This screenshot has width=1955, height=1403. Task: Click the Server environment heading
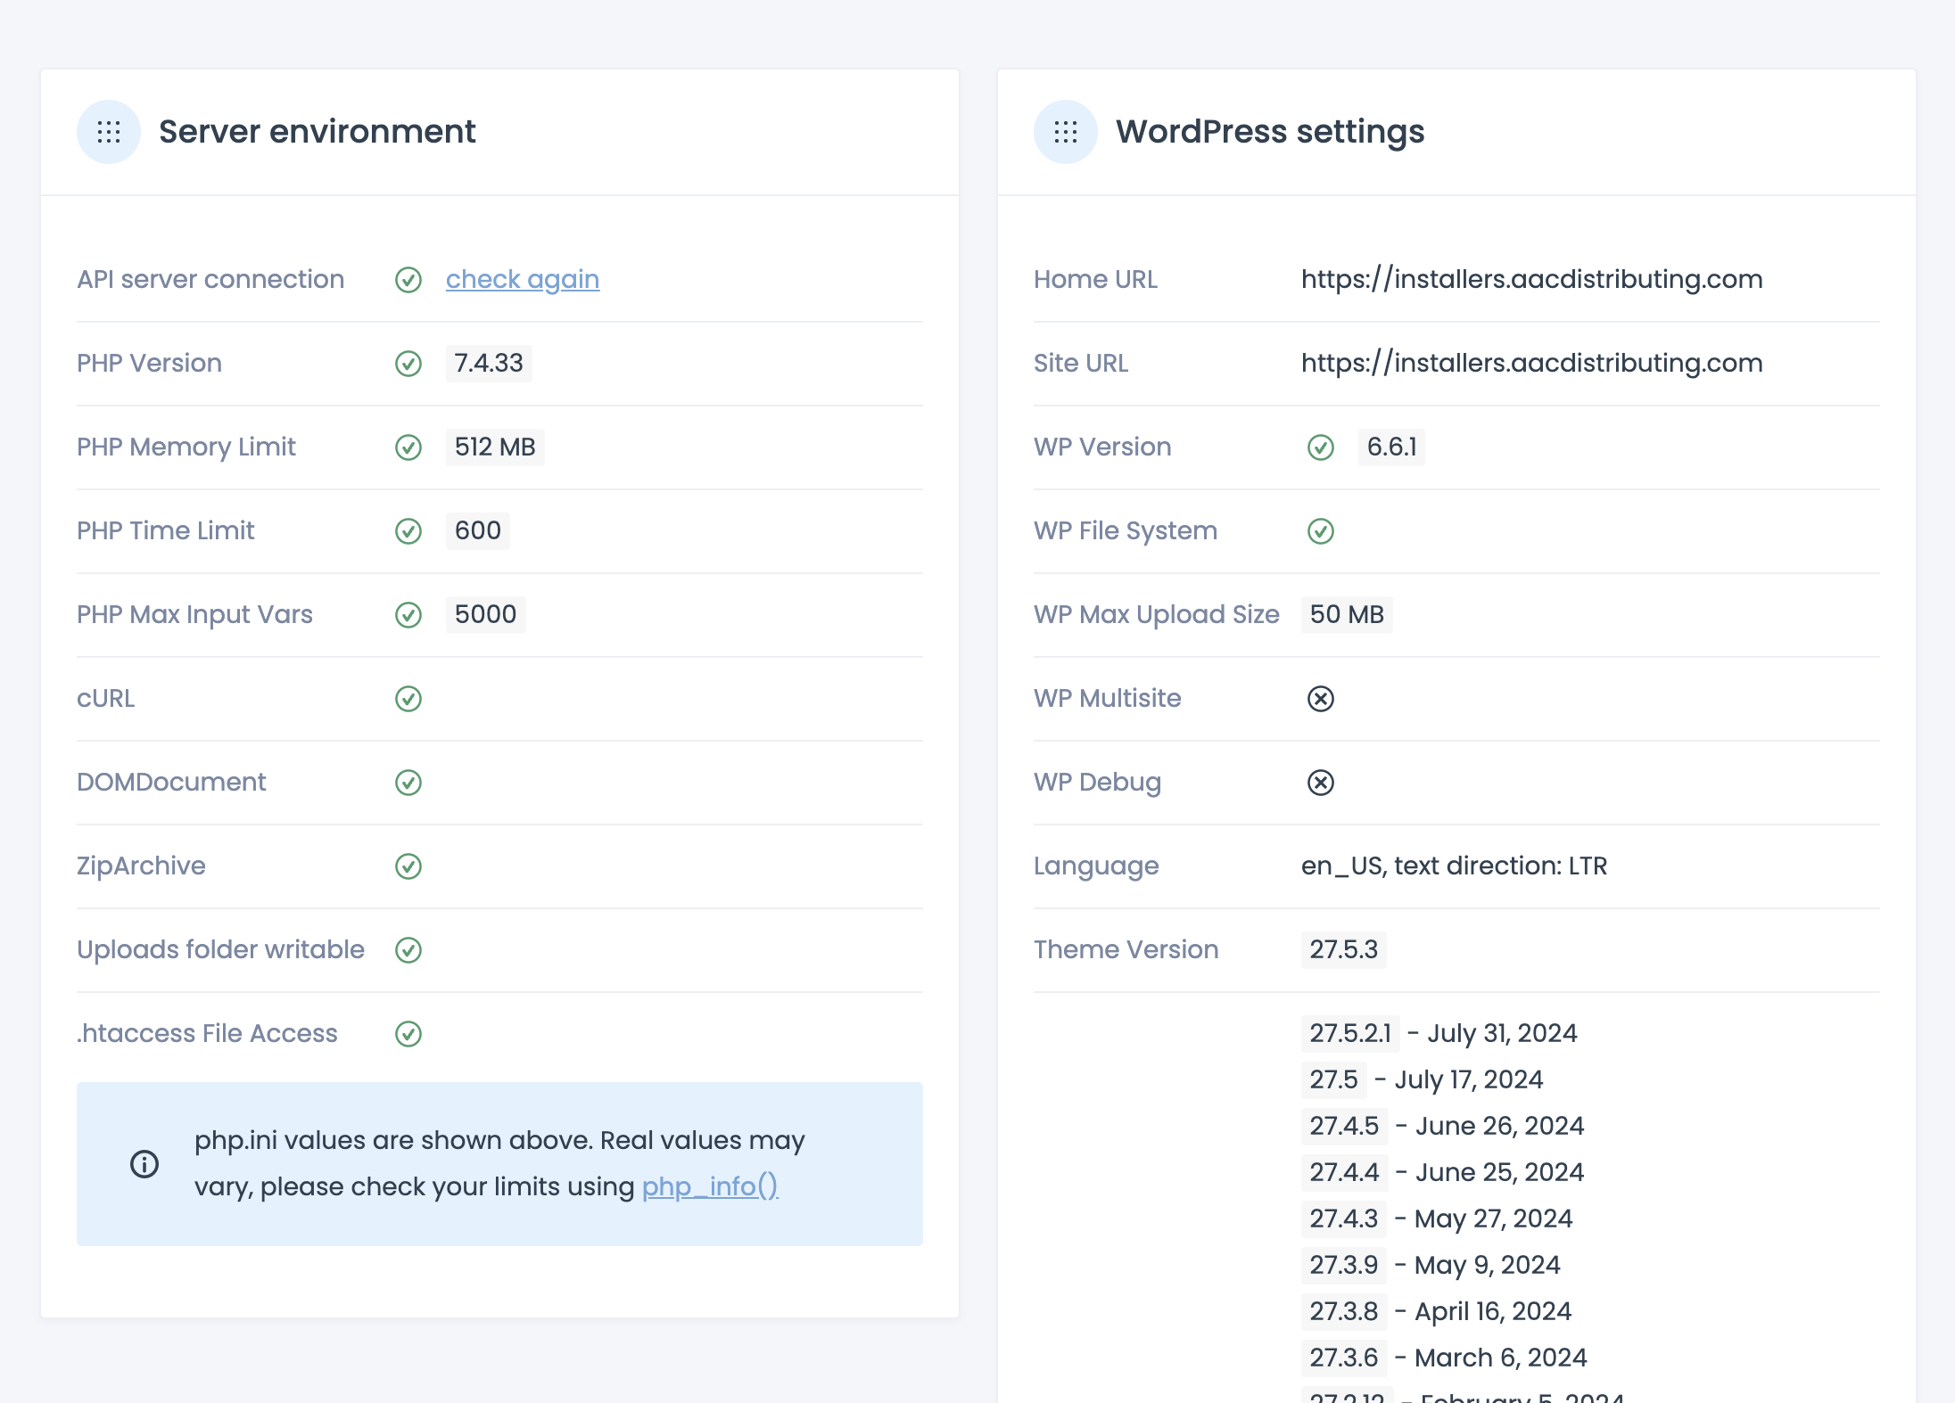[x=318, y=132]
